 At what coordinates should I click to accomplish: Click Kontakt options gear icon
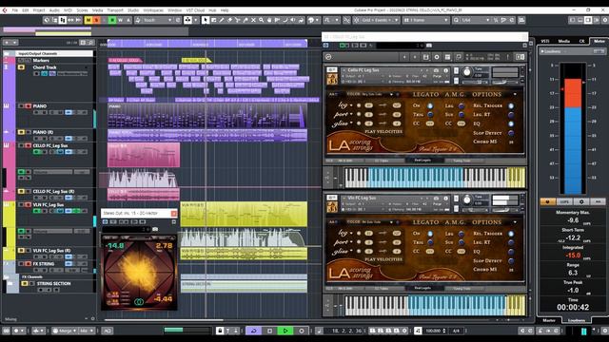click(437, 57)
